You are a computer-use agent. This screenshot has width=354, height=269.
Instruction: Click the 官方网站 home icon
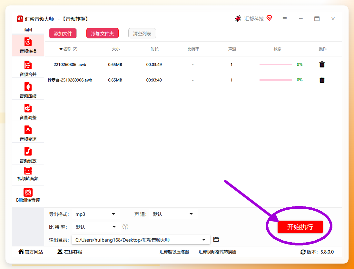tap(21, 251)
